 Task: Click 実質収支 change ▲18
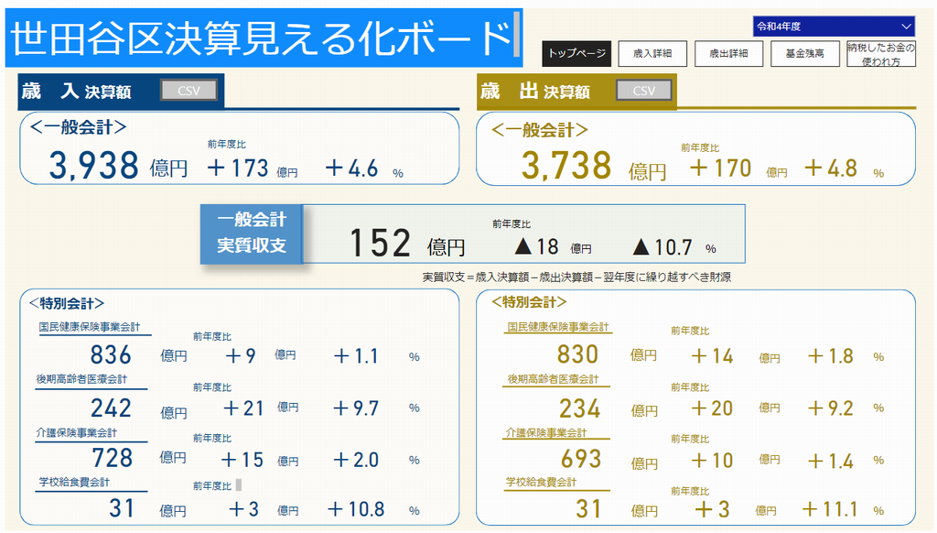(536, 246)
